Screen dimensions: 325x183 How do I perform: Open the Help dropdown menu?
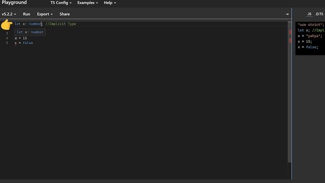coord(110,3)
